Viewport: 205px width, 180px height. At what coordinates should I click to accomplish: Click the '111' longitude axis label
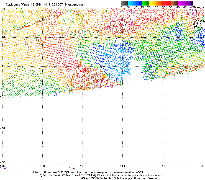pyautogui.click(x=82, y=166)
